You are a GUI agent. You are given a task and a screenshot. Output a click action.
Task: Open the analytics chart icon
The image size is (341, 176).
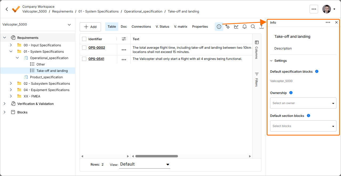(236, 27)
